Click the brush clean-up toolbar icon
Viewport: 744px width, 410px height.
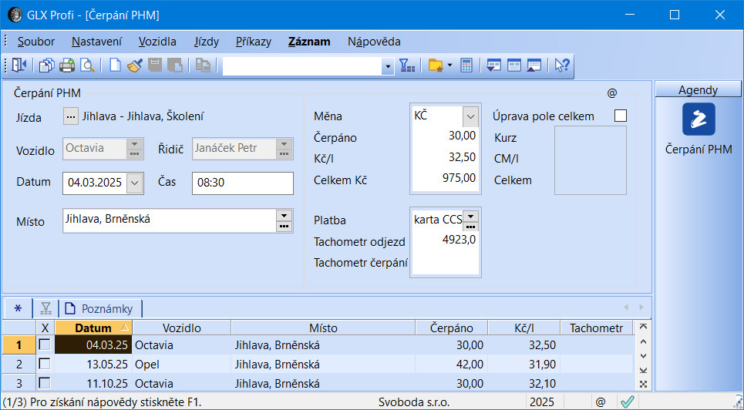pyautogui.click(x=135, y=66)
